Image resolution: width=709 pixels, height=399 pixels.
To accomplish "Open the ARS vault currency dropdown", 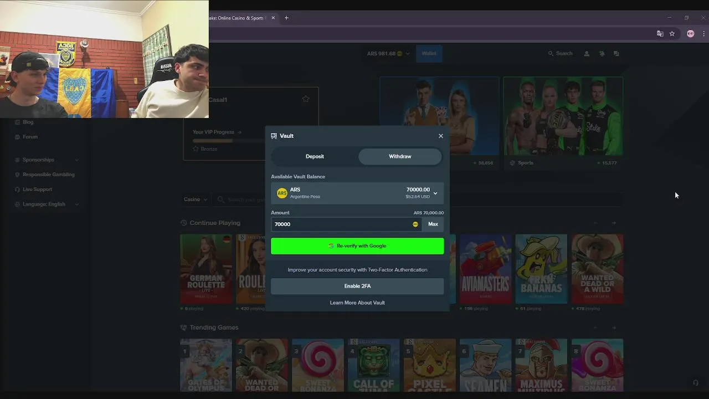I will point(357,193).
